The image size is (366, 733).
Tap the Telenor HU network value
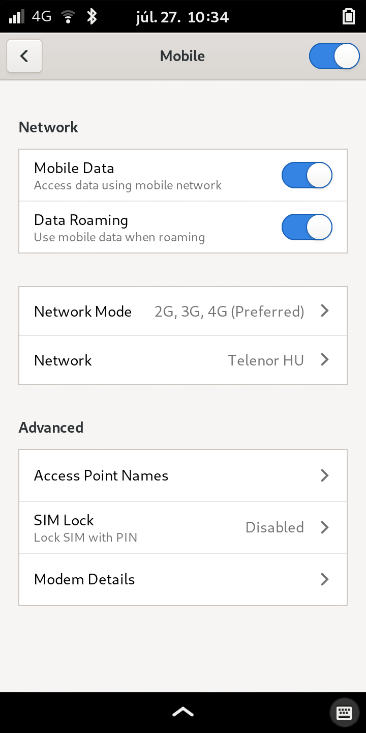tap(265, 360)
